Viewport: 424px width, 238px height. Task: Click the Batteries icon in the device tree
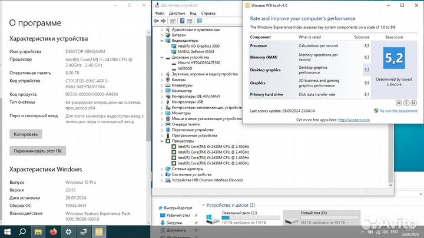tap(168, 35)
